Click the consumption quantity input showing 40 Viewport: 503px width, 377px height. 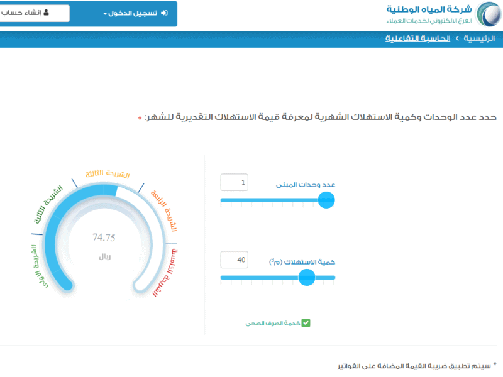point(234,260)
